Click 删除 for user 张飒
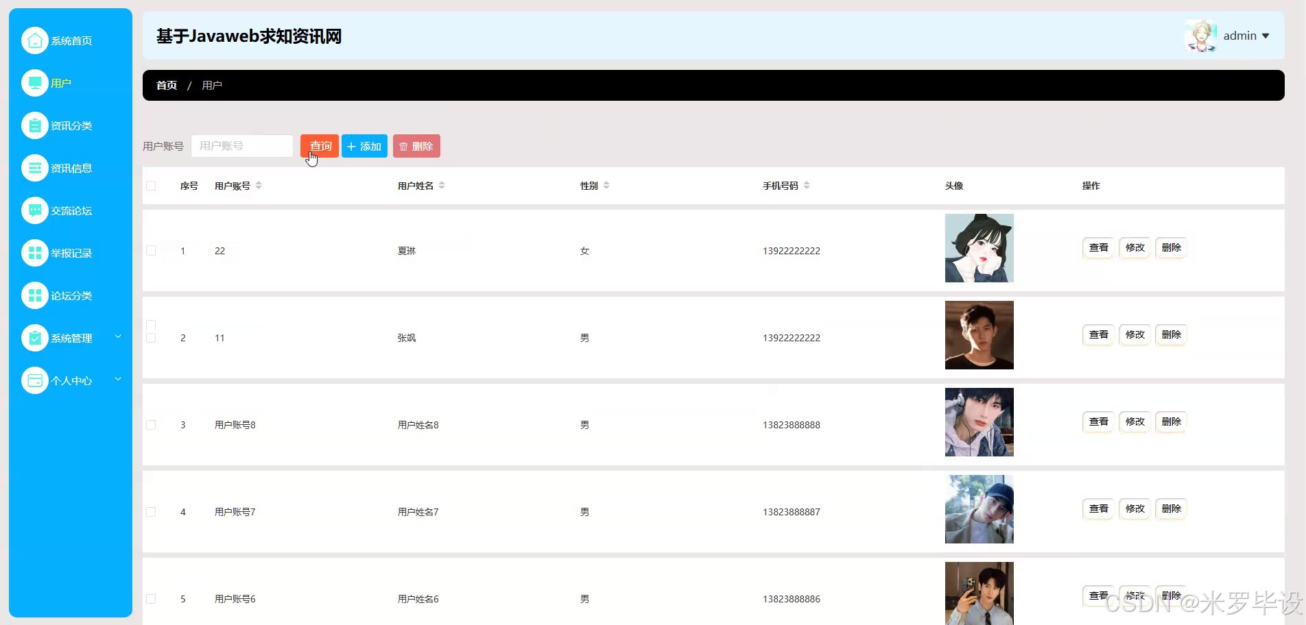The height and width of the screenshot is (625, 1306). [x=1172, y=334]
